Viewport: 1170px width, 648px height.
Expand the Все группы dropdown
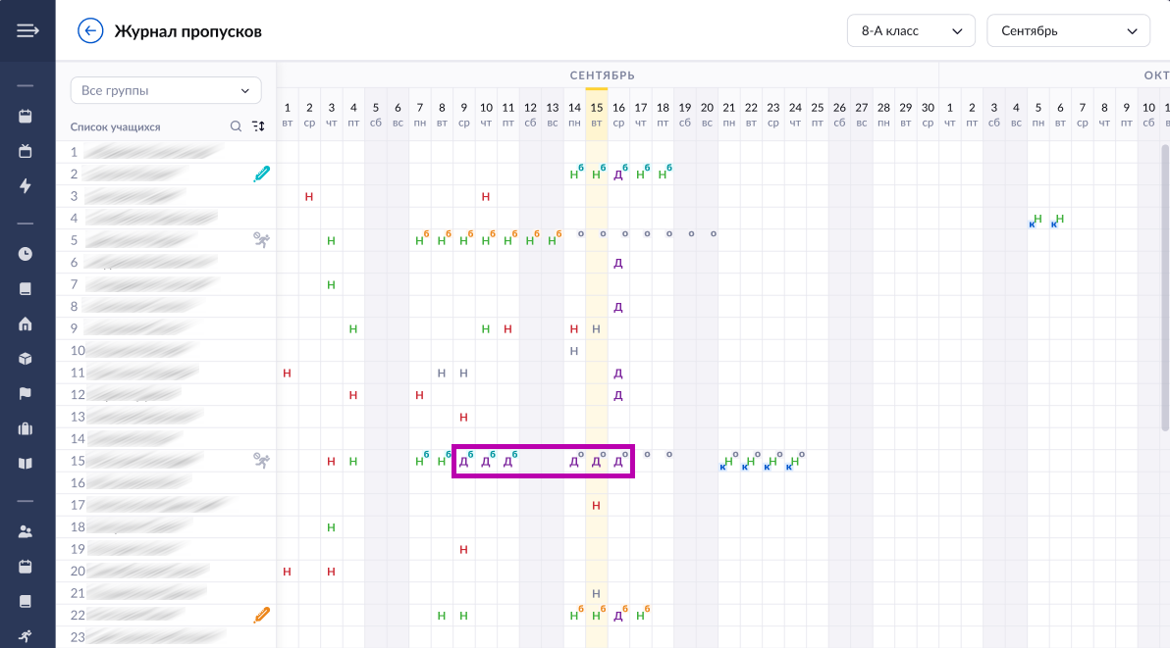click(166, 90)
